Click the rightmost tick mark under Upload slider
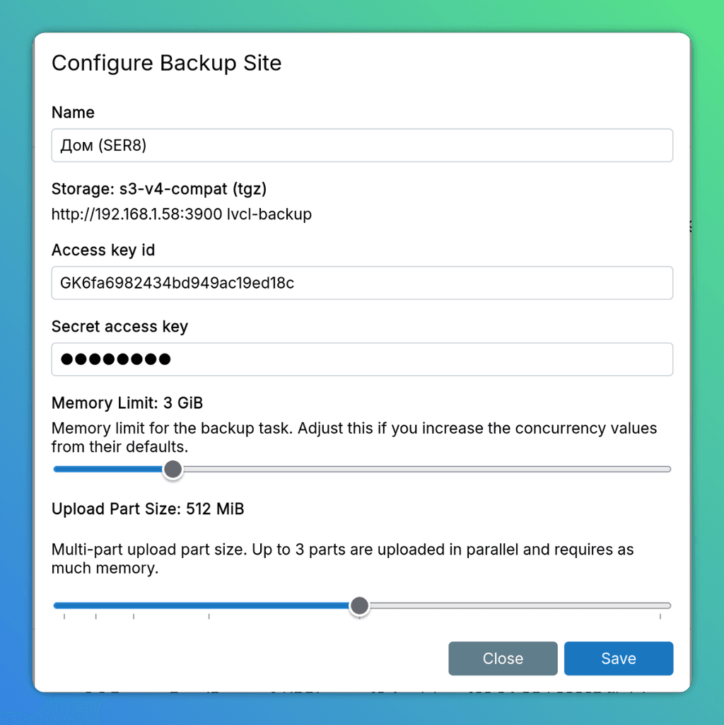Screen dimensions: 724x725 point(660,617)
